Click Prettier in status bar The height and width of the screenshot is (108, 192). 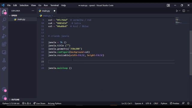point(175,103)
